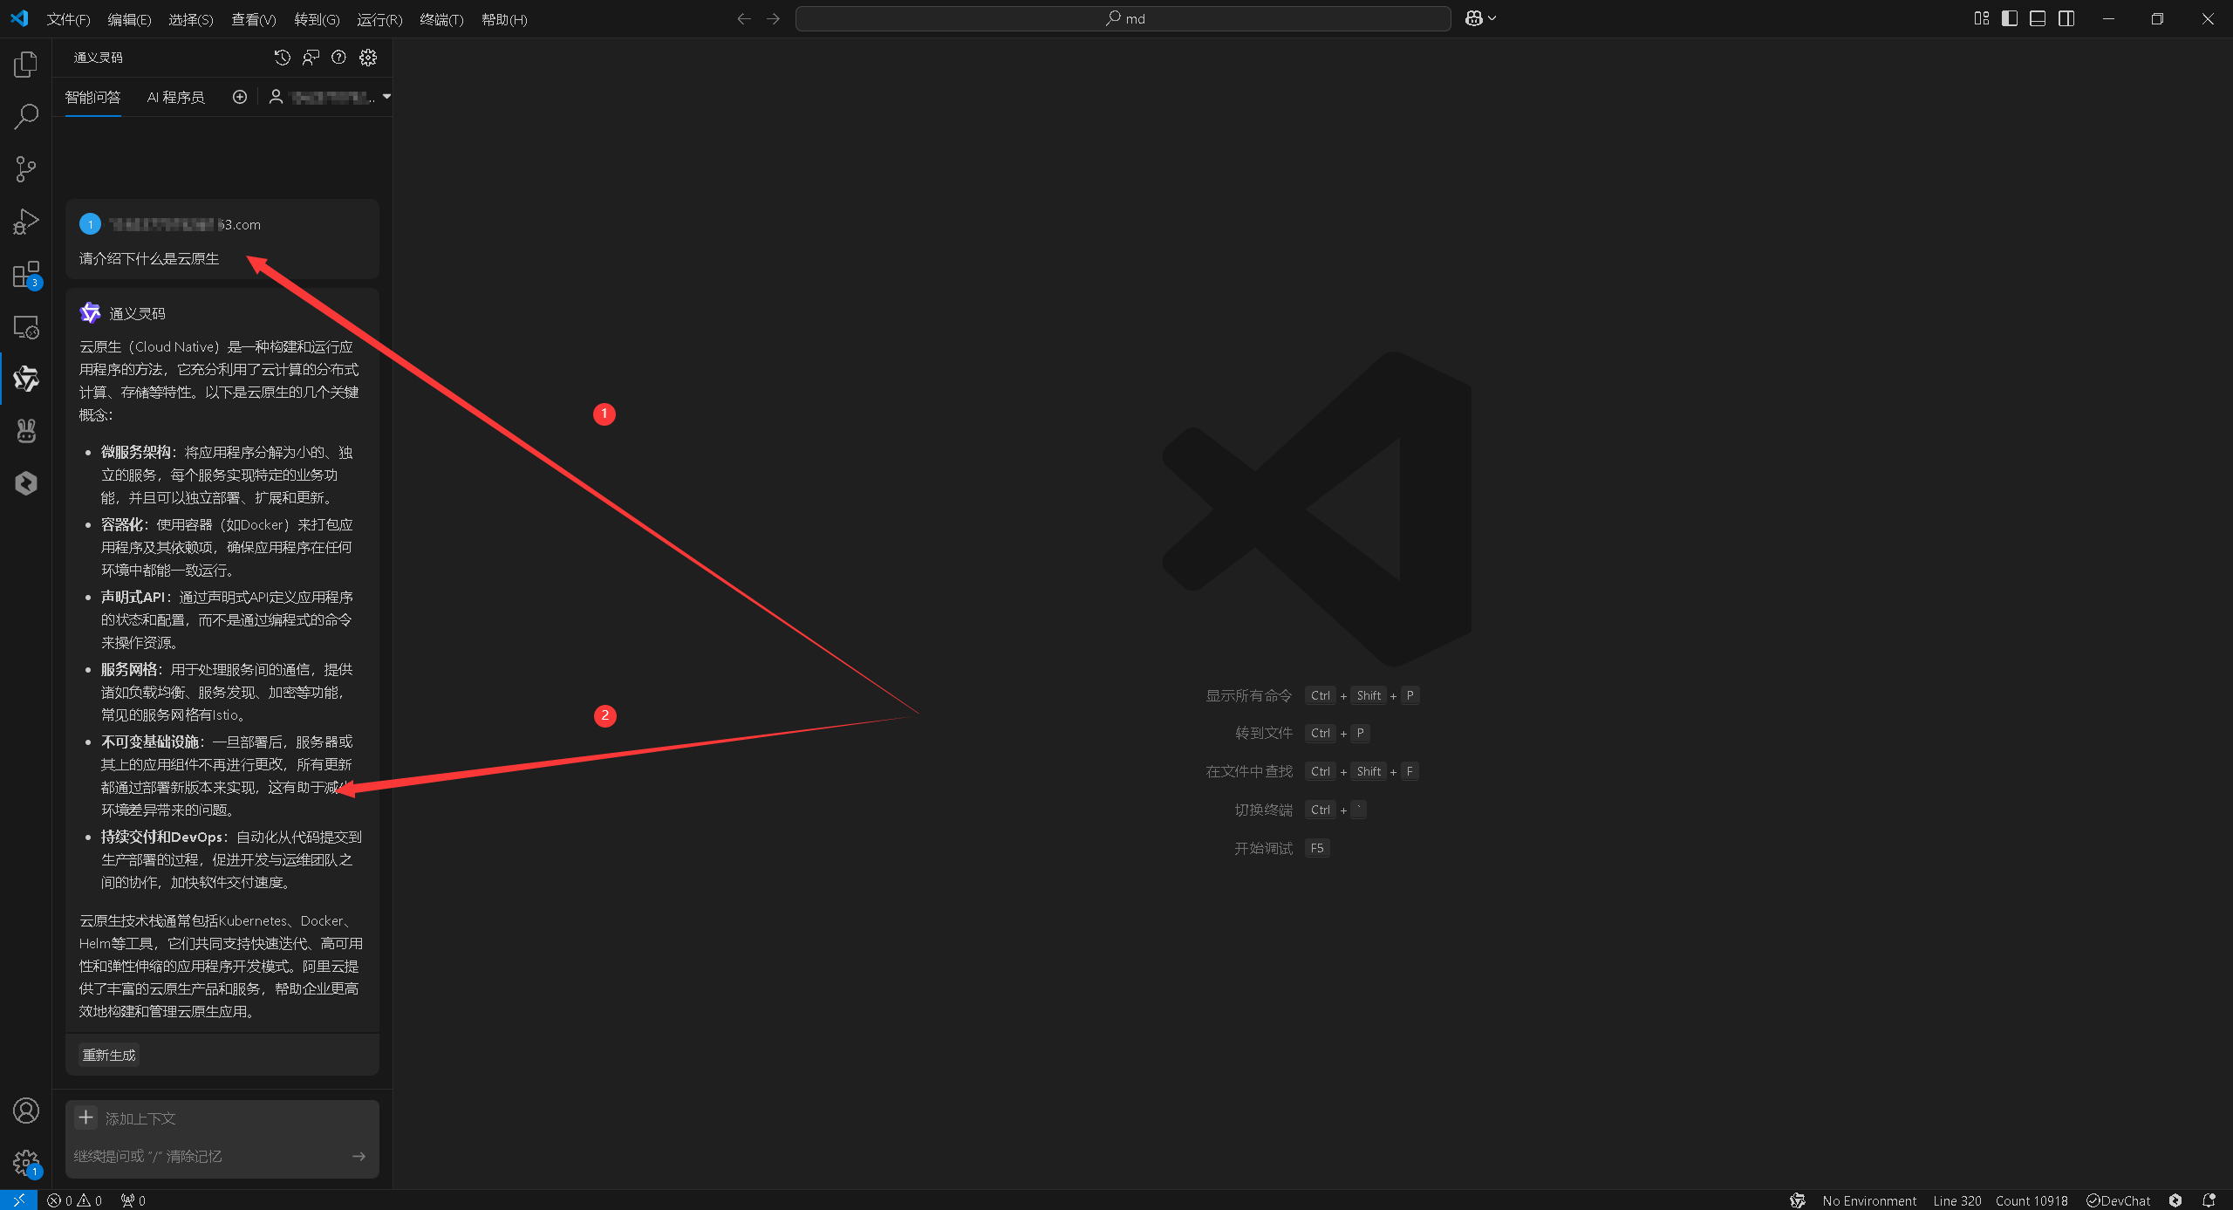Expand the DevChat status bar dropdown

coord(2130,1200)
